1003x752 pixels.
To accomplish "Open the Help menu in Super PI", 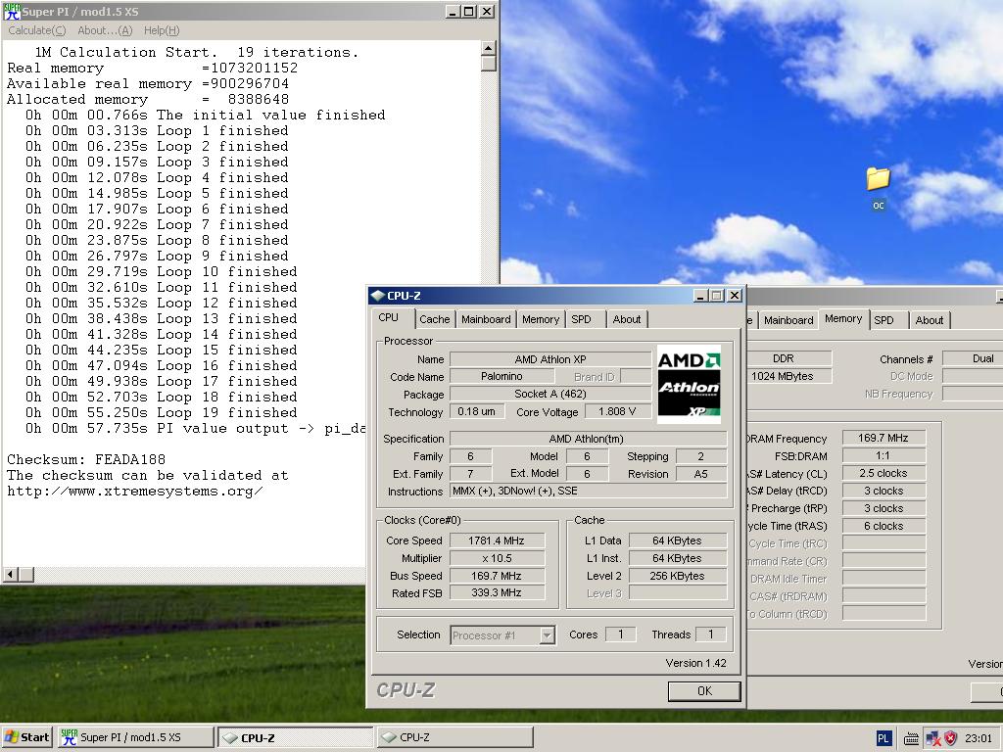I will pos(162,30).
